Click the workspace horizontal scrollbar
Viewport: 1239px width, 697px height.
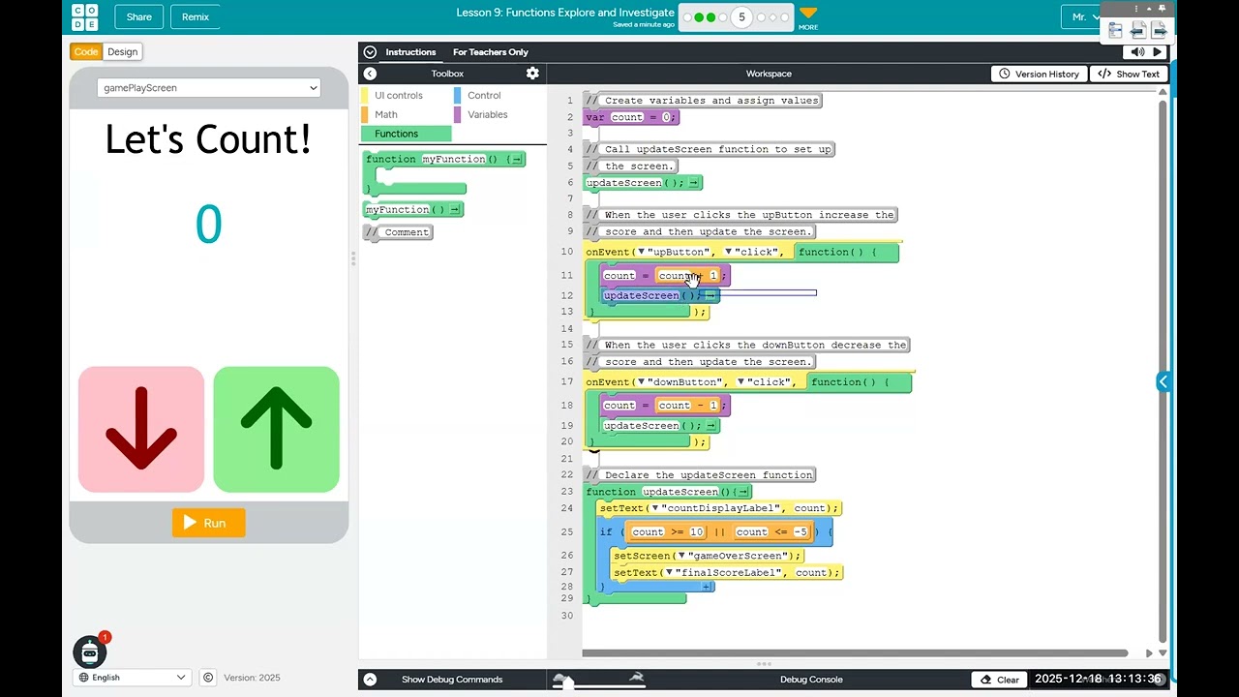point(856,652)
